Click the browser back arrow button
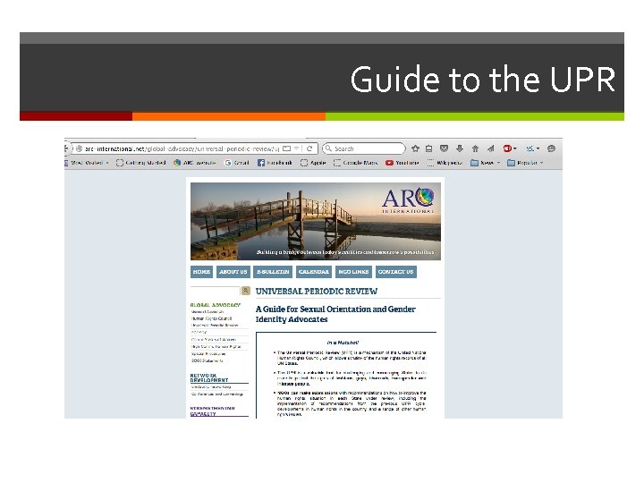 tap(66, 148)
